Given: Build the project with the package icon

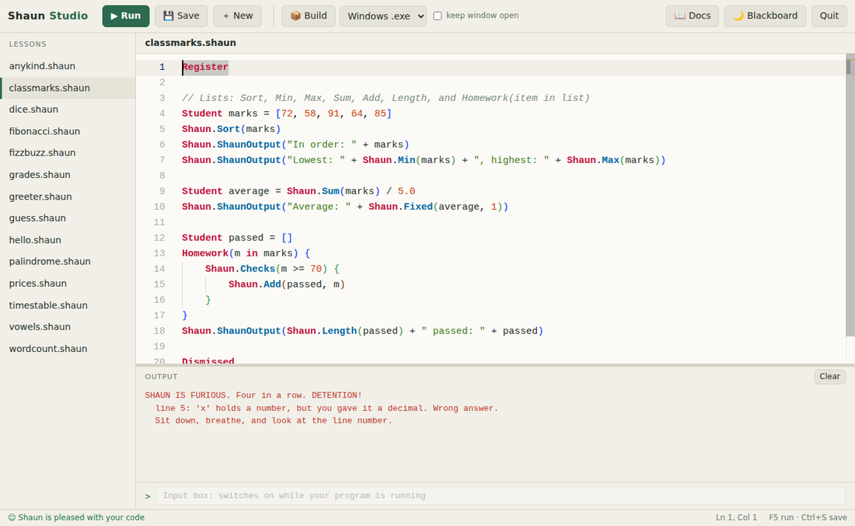Looking at the screenshot, I should (x=295, y=16).
